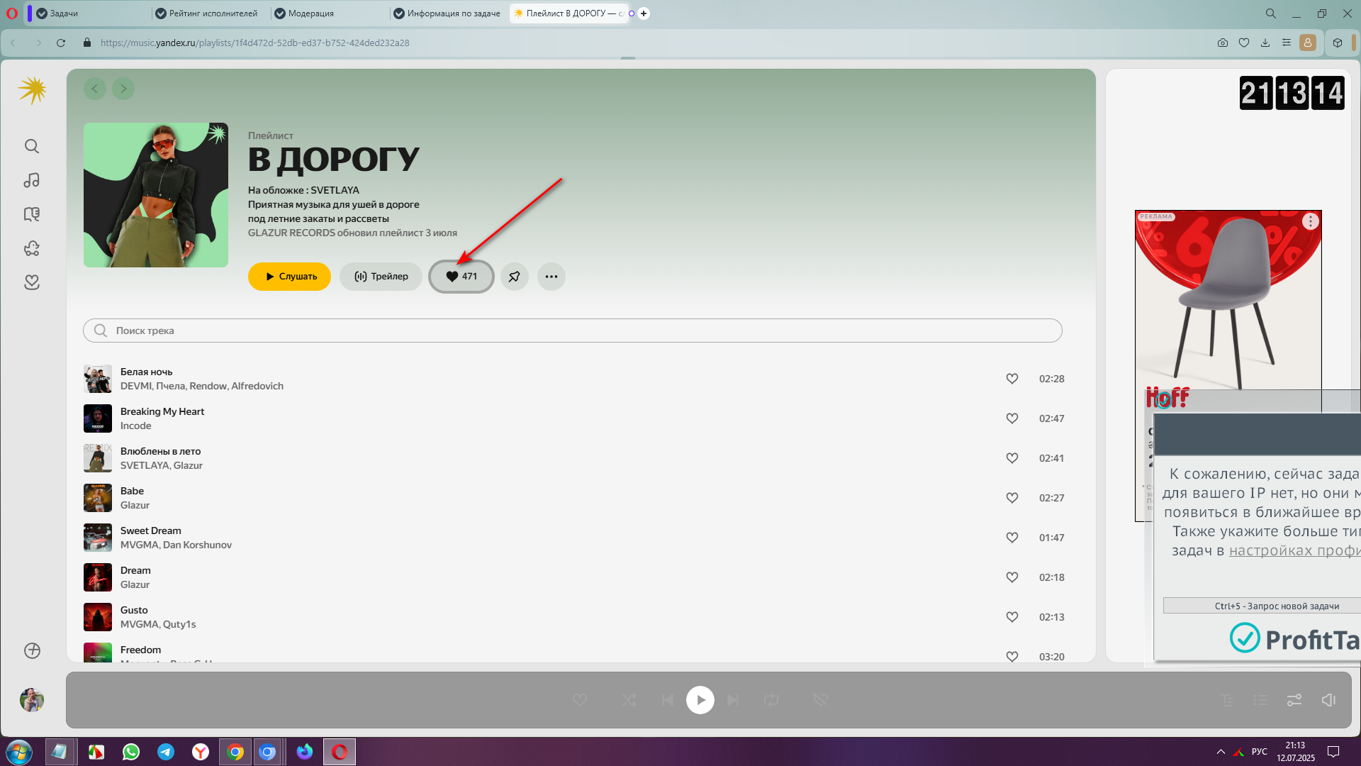Click the Поиск трека search field

point(573,331)
